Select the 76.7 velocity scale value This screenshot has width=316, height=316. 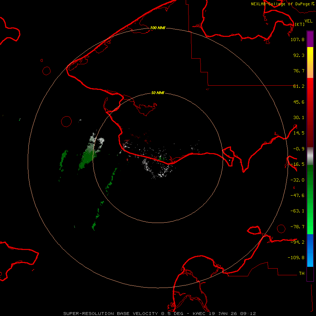point(299,71)
